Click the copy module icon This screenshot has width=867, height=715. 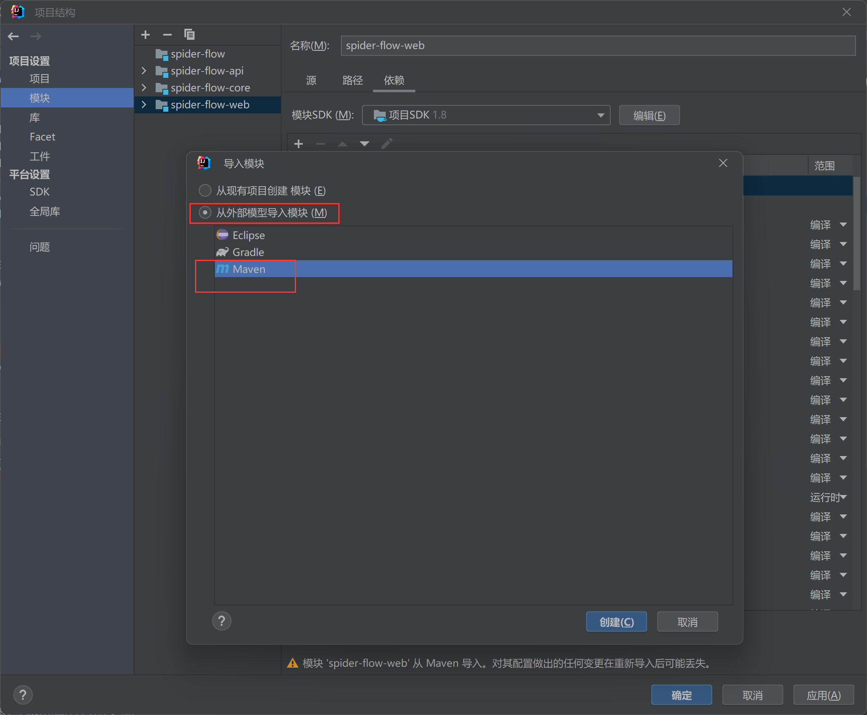click(189, 35)
